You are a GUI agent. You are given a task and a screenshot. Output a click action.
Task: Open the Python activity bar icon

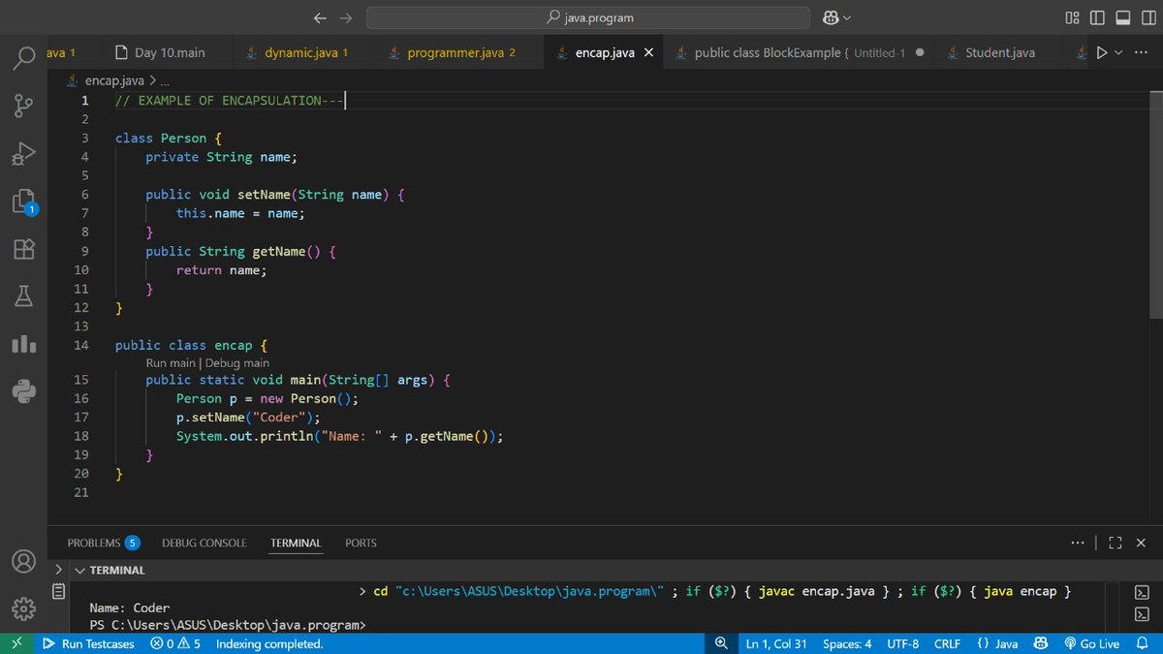[x=24, y=391]
